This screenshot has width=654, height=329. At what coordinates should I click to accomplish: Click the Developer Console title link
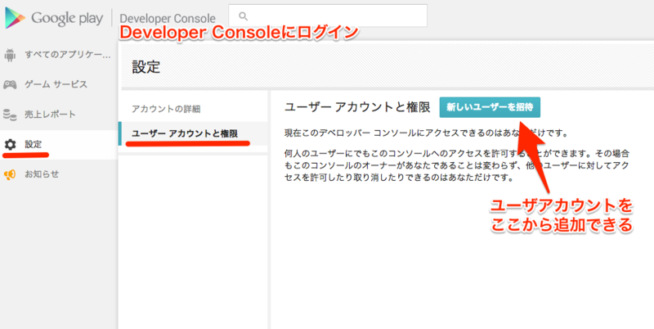click(168, 19)
